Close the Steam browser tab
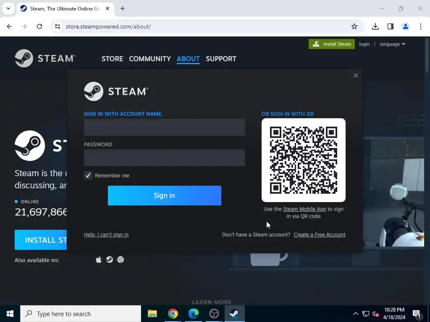This screenshot has width=430, height=322. click(107, 8)
